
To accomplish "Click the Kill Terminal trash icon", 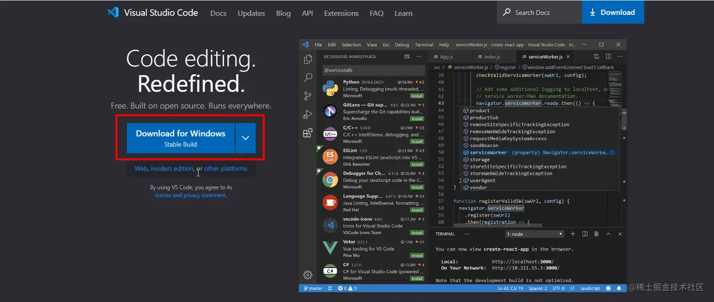I will pyautogui.click(x=596, y=234).
